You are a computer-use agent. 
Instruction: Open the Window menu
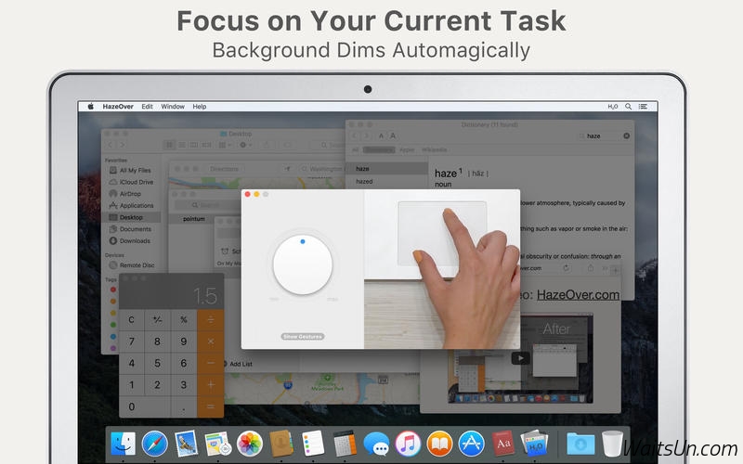173,107
